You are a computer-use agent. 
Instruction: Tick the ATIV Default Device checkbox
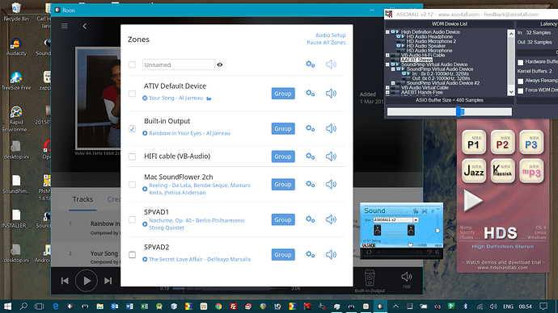point(132,94)
